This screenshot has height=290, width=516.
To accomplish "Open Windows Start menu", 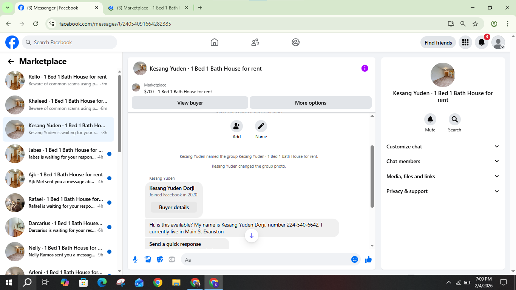I will tap(9, 282).
